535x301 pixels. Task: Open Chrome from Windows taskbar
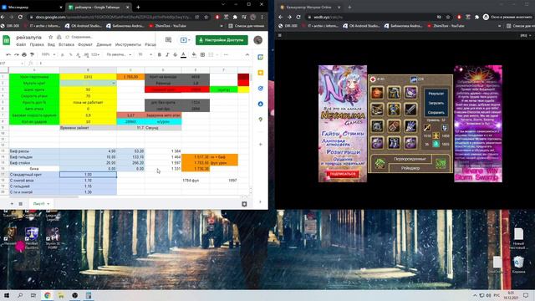pyautogui.click(x=48, y=295)
